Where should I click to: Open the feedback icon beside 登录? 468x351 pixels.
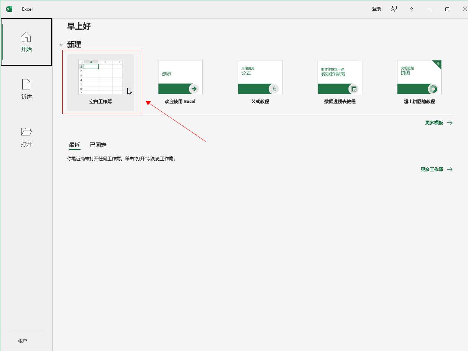[394, 9]
